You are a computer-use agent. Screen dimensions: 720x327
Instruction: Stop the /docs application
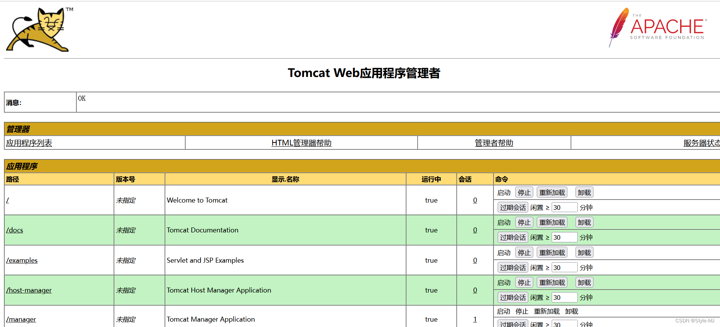[524, 222]
